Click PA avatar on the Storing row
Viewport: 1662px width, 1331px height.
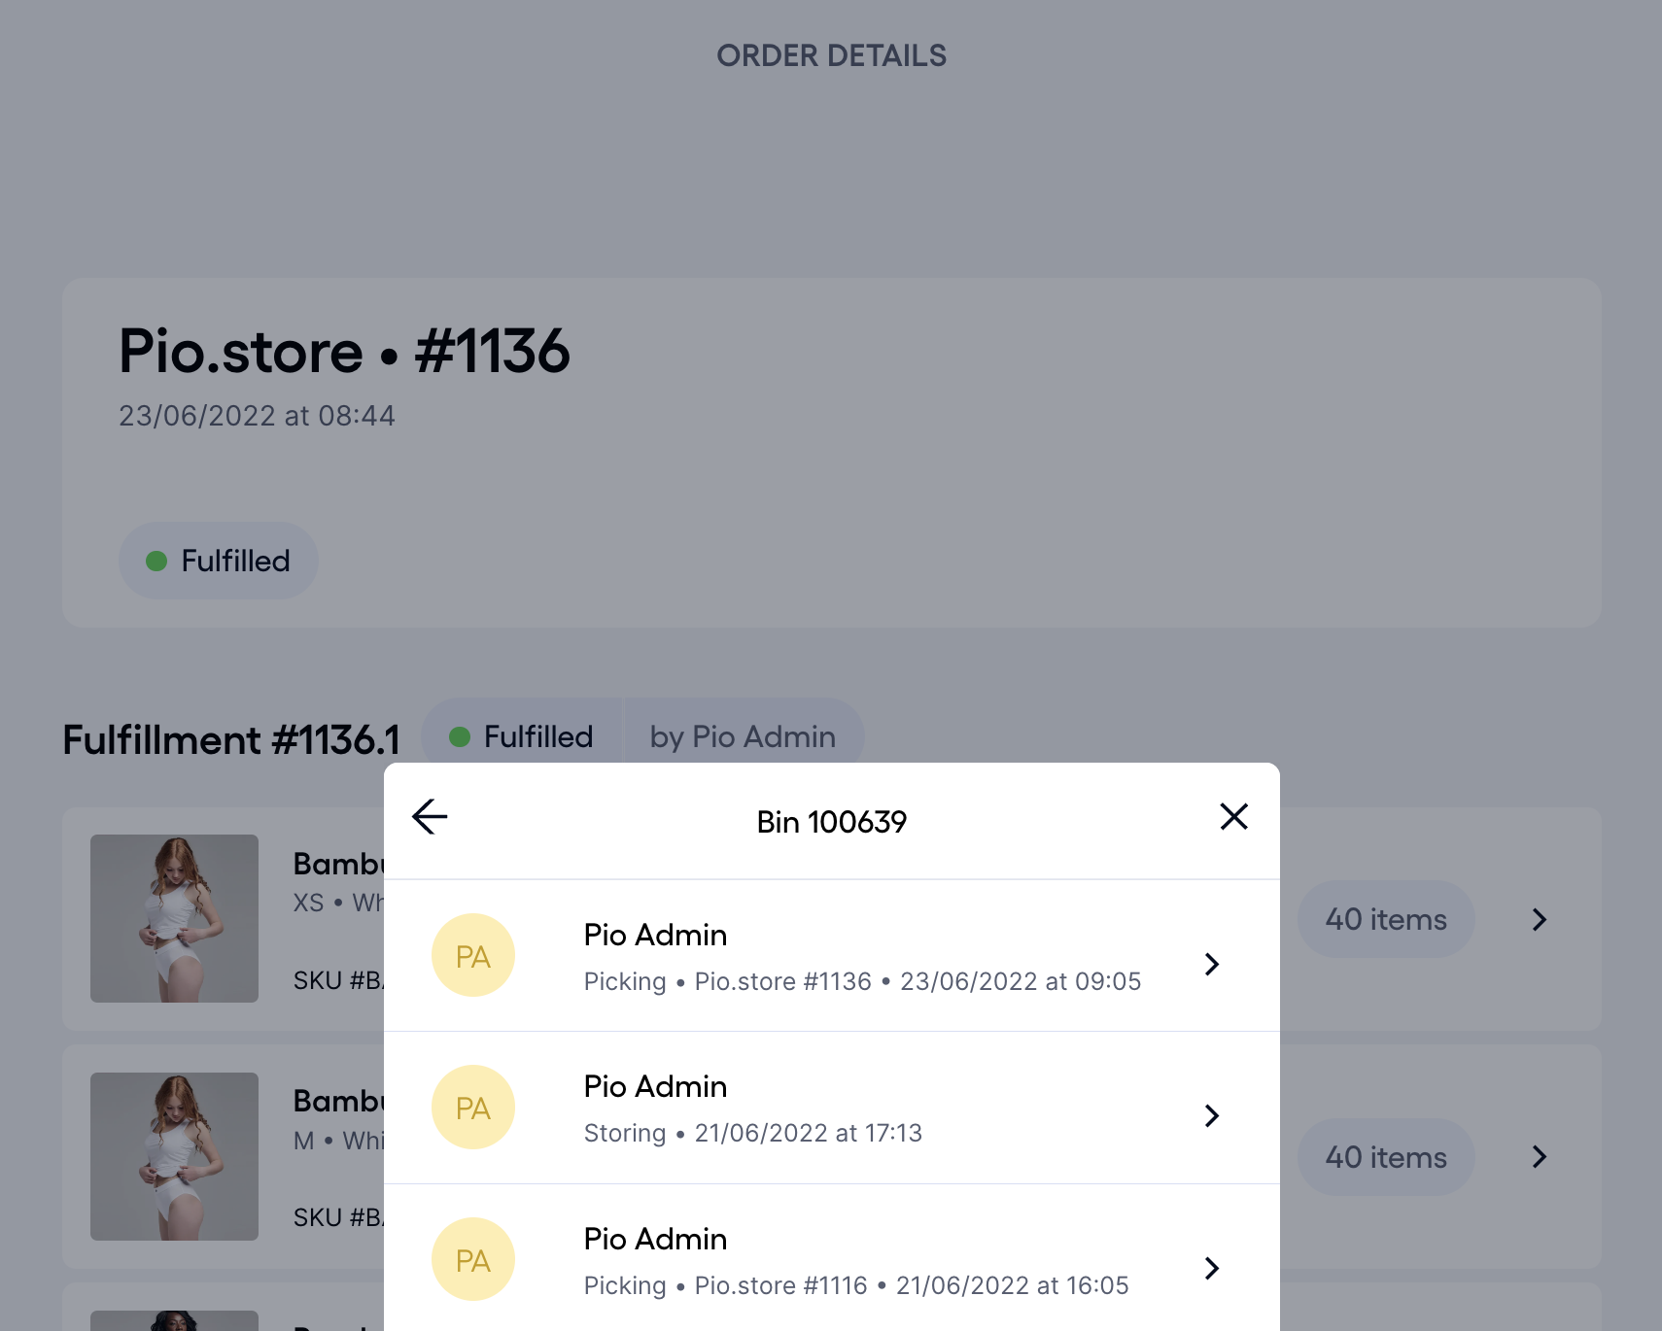[x=473, y=1109]
